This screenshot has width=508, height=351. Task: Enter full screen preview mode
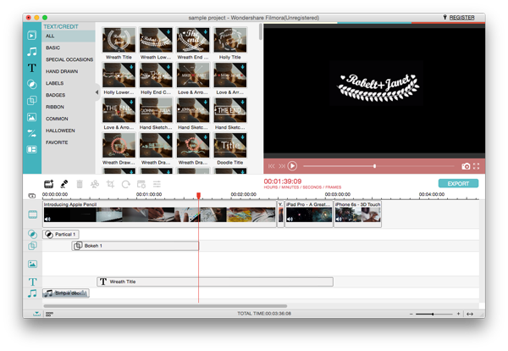[x=476, y=166]
